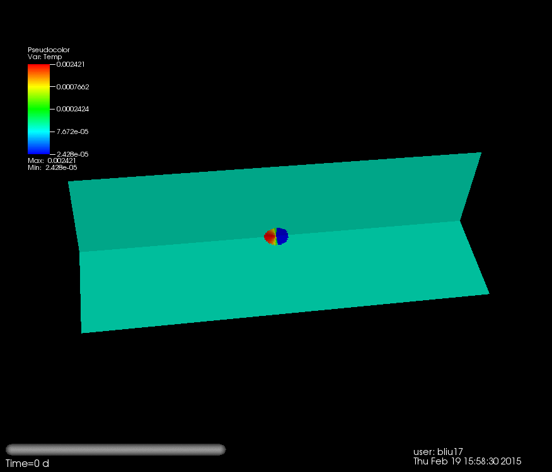The image size is (552, 472).
Task: Click the date stamp 'Thu Feb 19 15:58:30 2015'
Action: pos(467,461)
